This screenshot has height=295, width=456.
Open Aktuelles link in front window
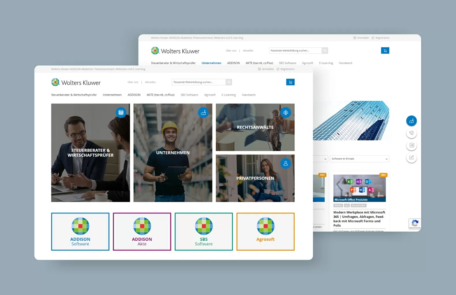click(x=150, y=82)
